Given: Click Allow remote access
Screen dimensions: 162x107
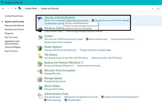Looking at the screenshot, I should 98,39.
